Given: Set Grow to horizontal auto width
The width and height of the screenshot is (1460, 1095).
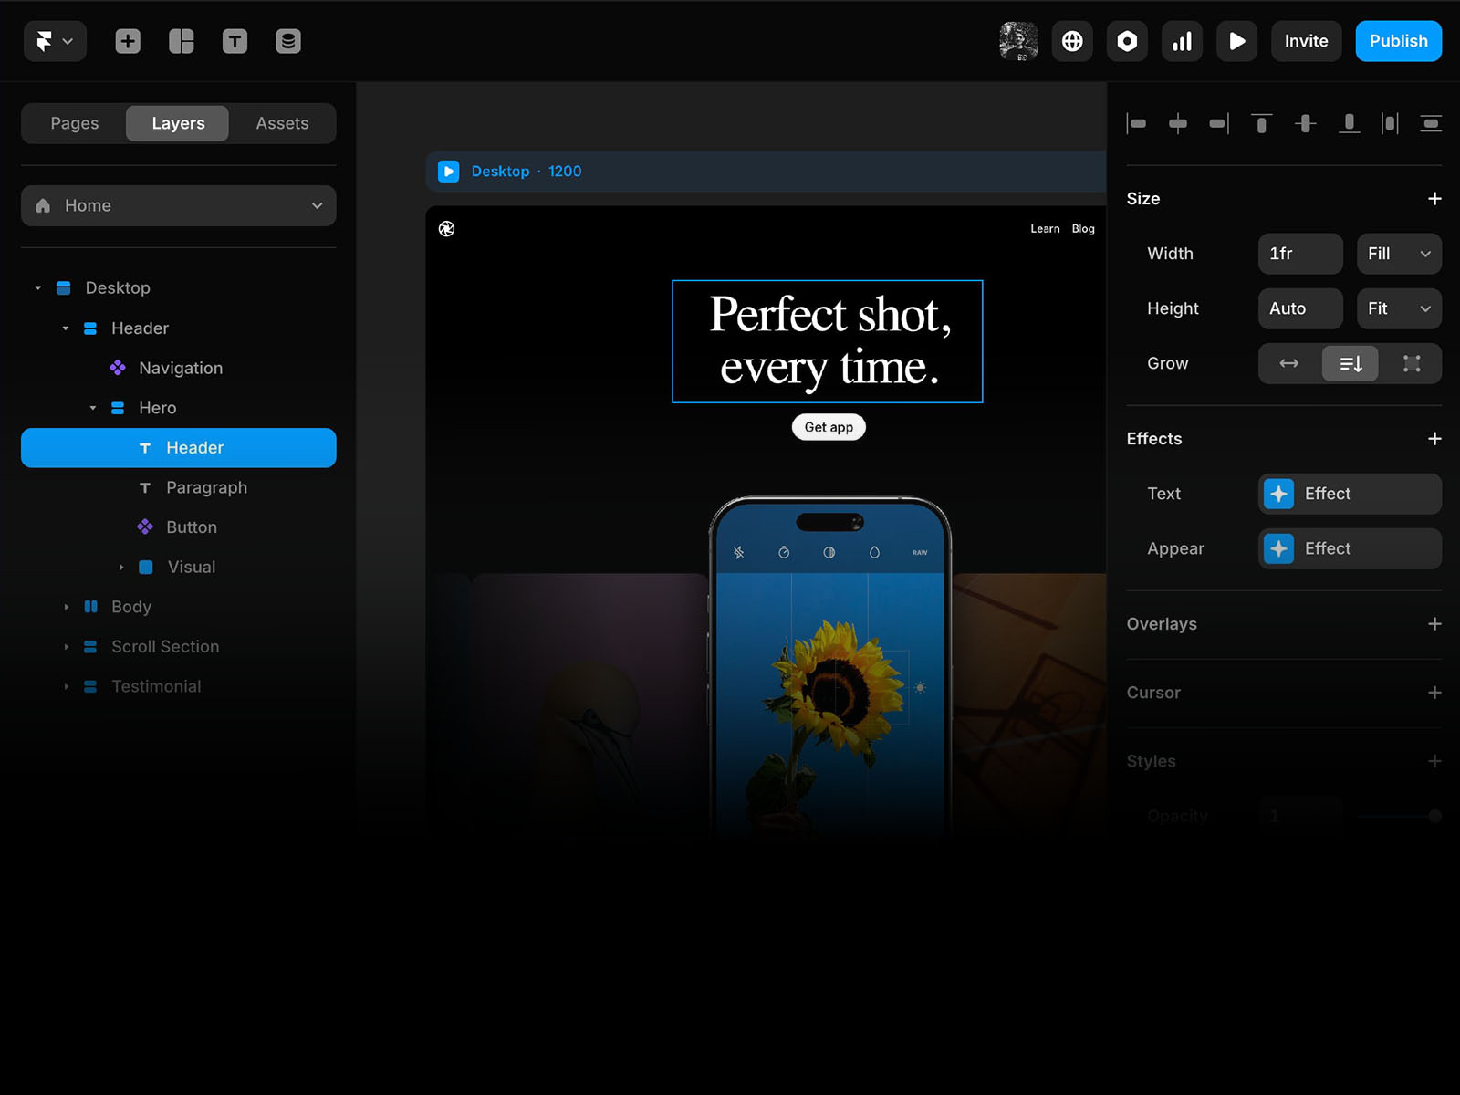Looking at the screenshot, I should pyautogui.click(x=1289, y=363).
